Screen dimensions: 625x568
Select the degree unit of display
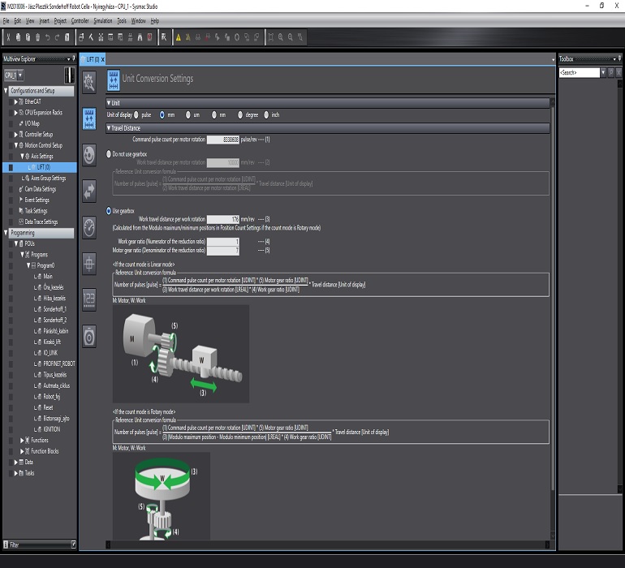coord(240,114)
